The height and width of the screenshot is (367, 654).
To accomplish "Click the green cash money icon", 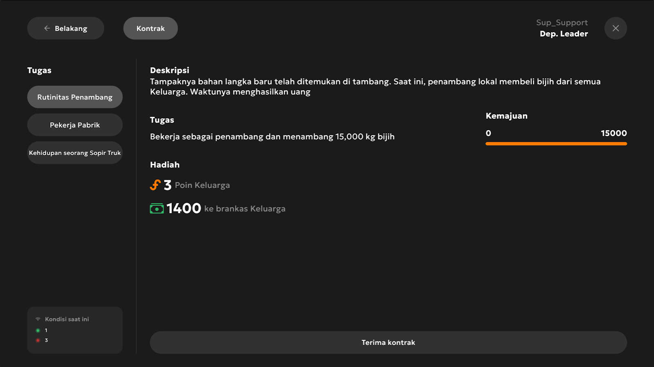I will pyautogui.click(x=157, y=209).
